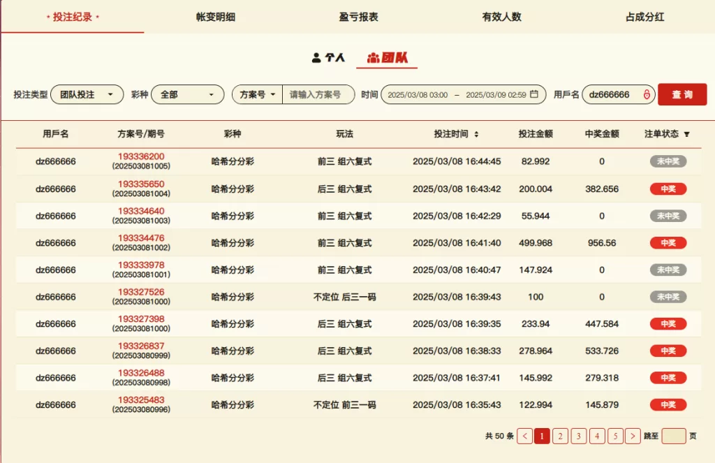Click the start date 2025/03/08 03:00

418,95
